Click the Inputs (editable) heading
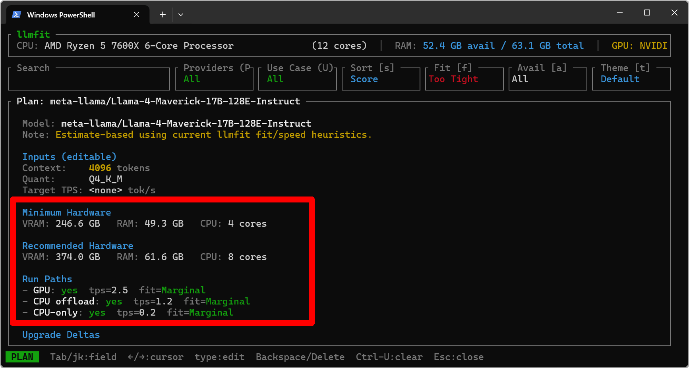 (70, 157)
